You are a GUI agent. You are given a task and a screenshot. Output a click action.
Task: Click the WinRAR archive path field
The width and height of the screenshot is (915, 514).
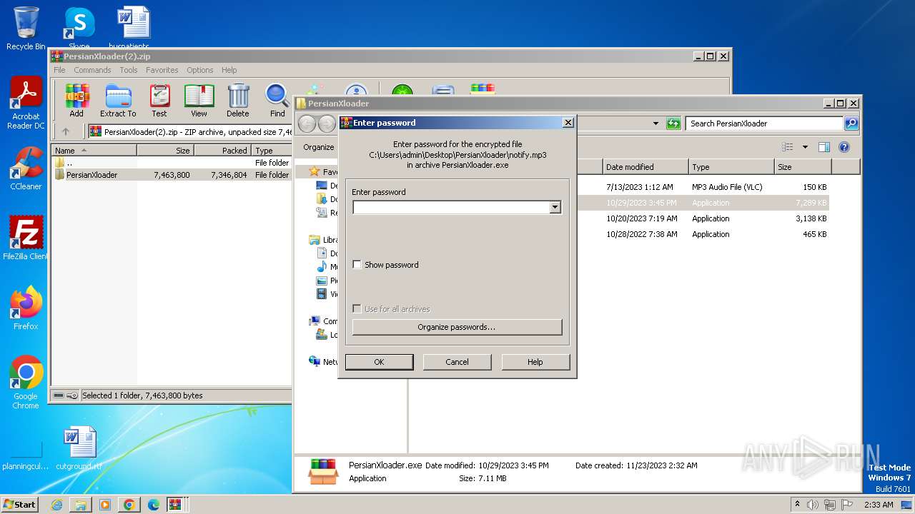190,131
